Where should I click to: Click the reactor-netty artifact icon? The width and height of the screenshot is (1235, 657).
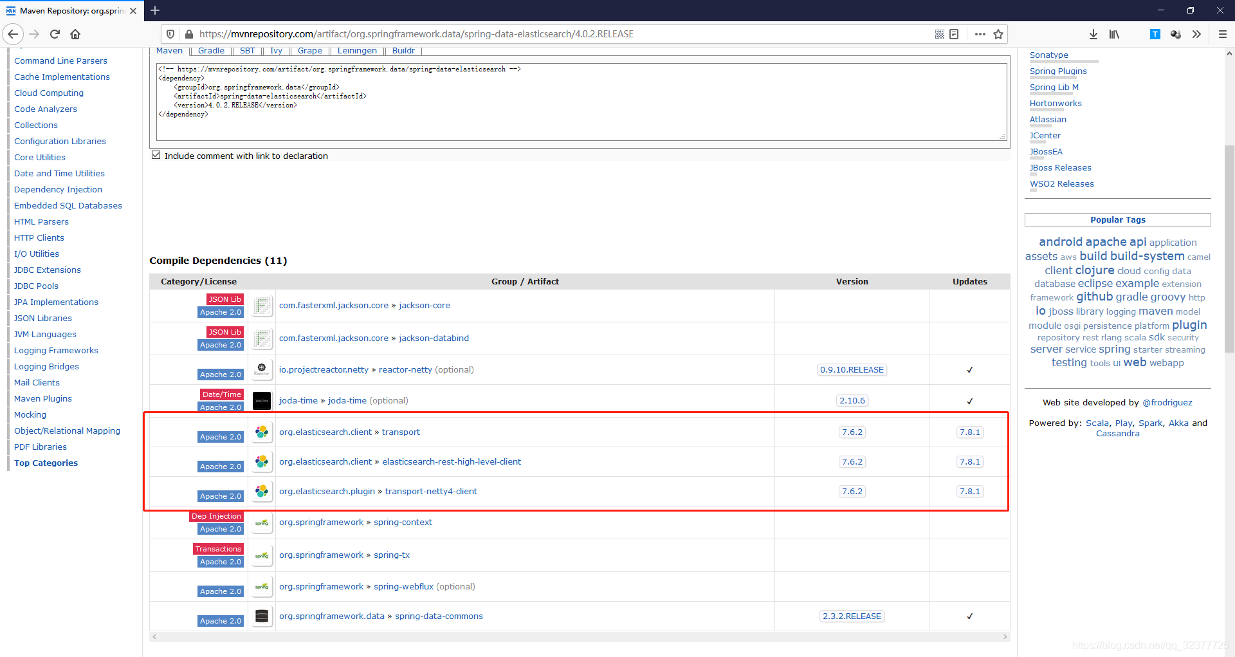(262, 369)
